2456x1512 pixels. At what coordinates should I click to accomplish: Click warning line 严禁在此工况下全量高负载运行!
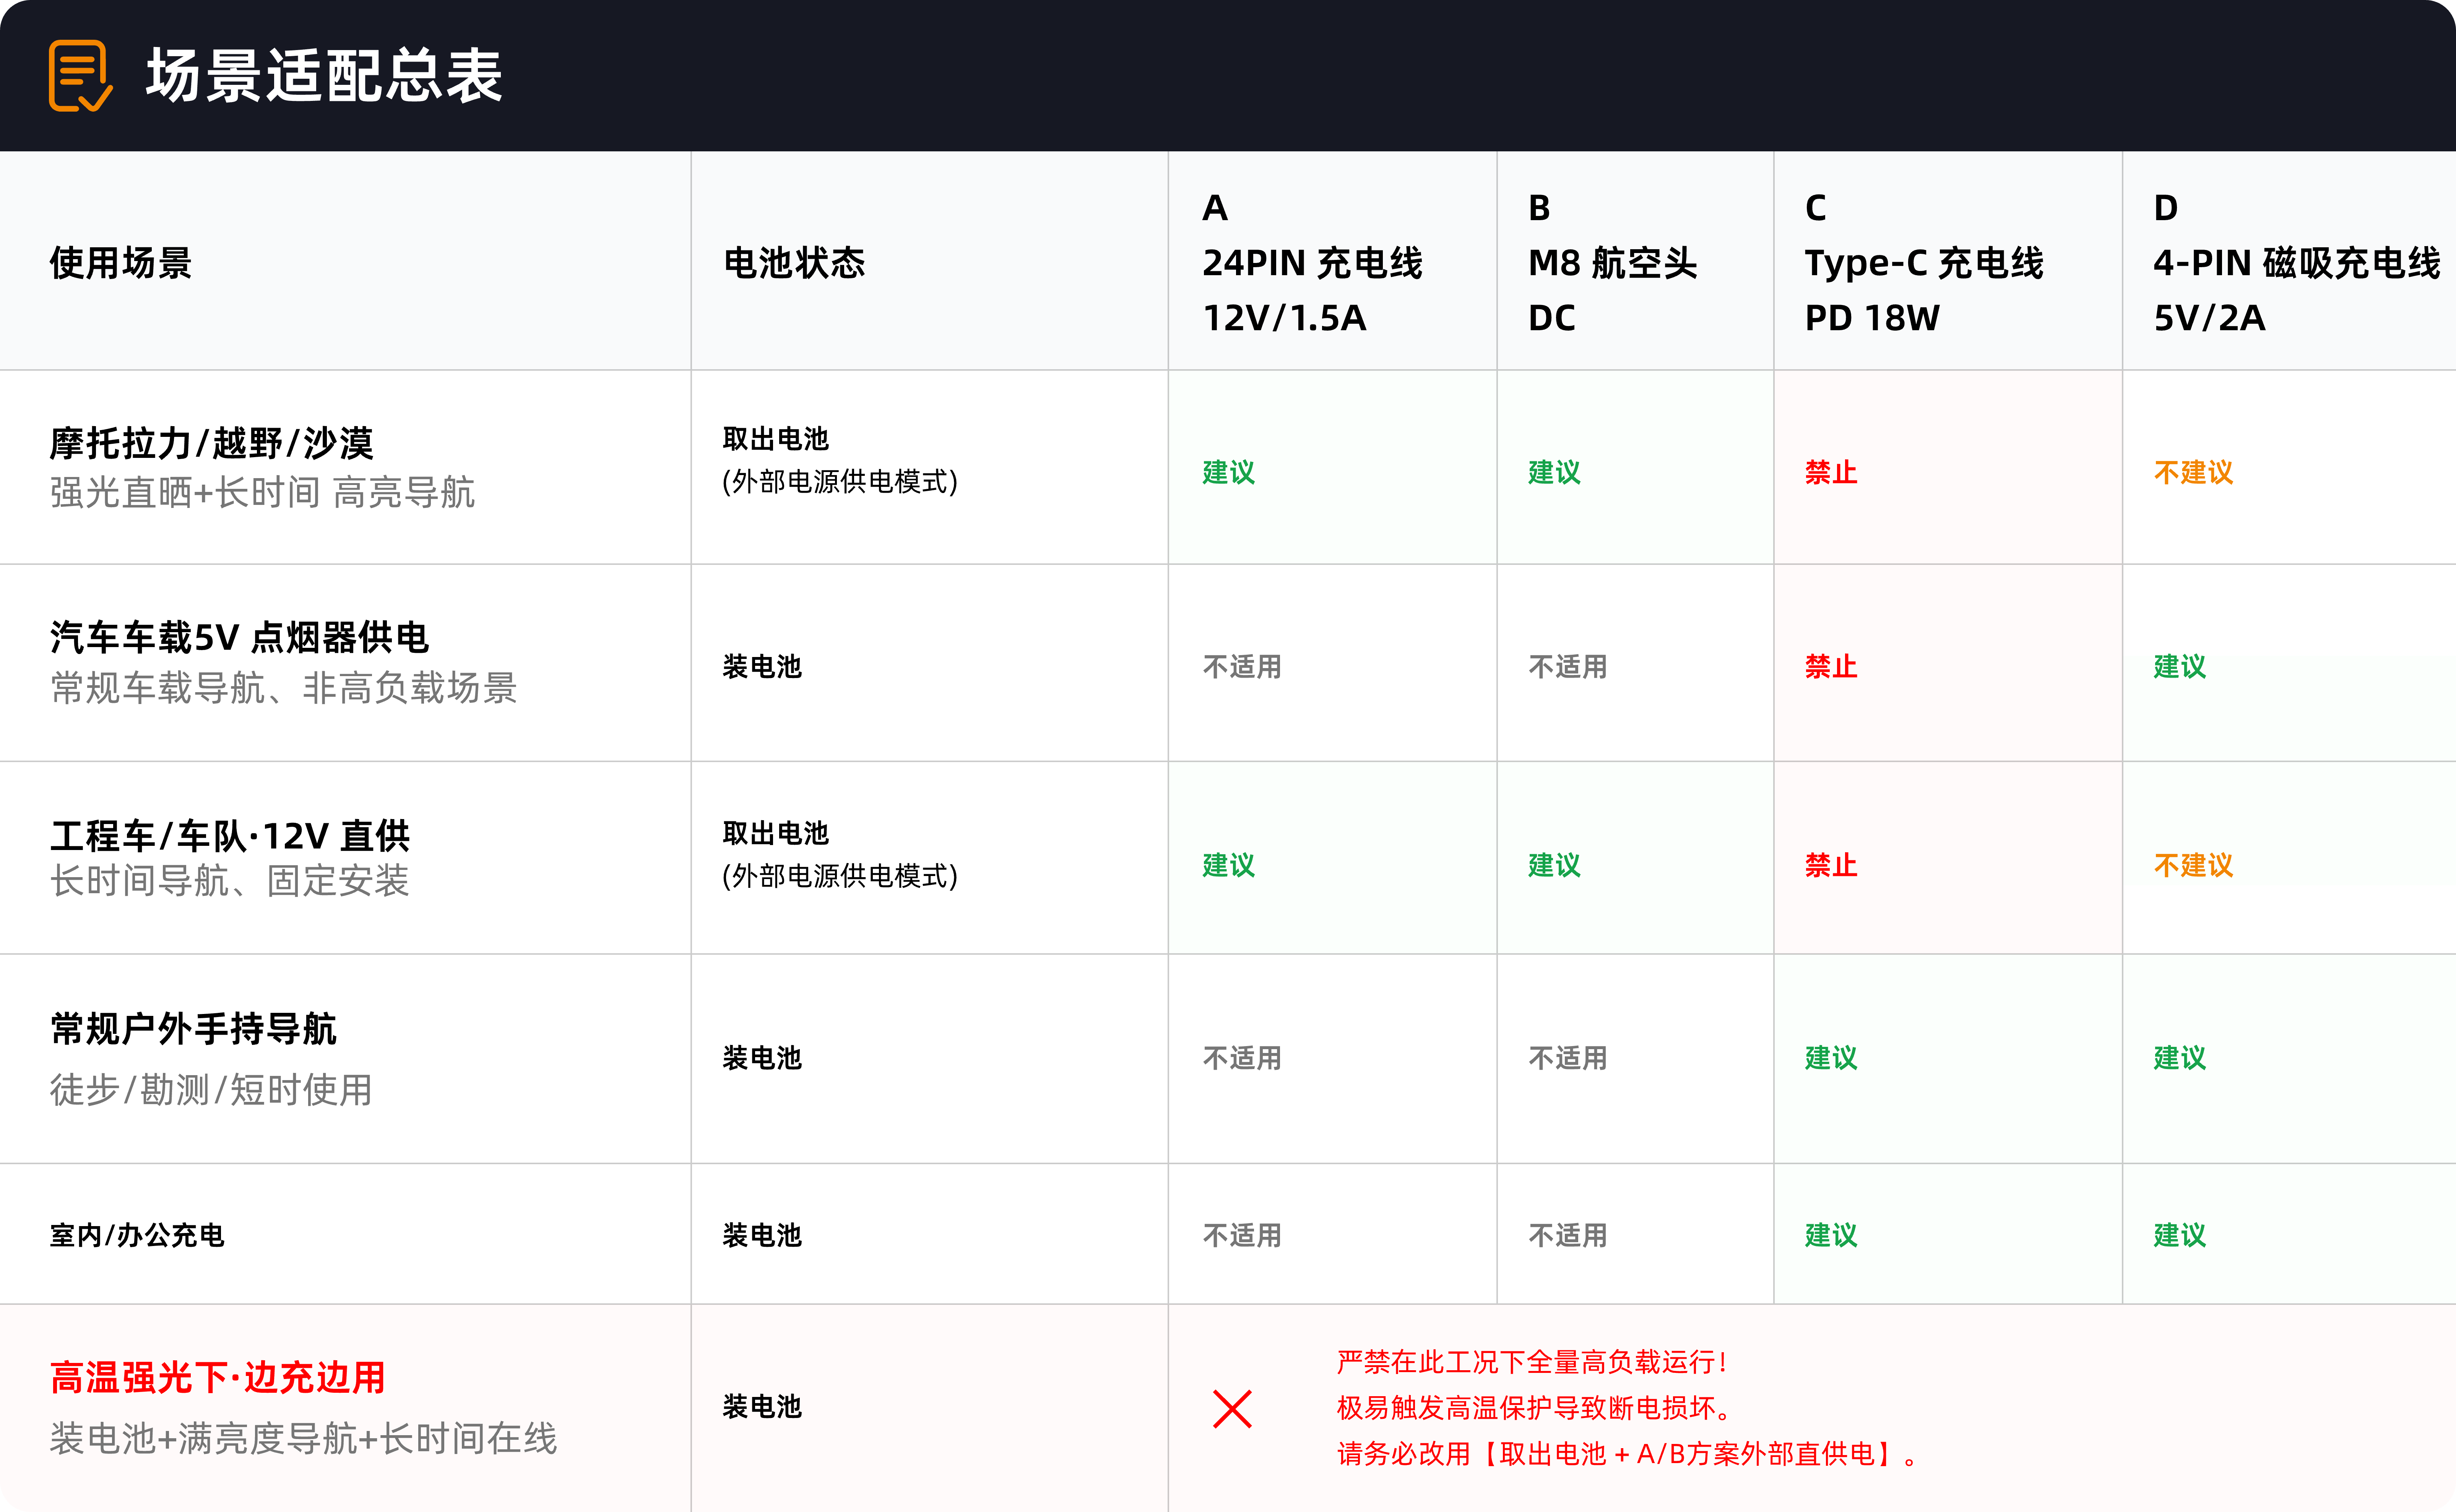1532,1362
